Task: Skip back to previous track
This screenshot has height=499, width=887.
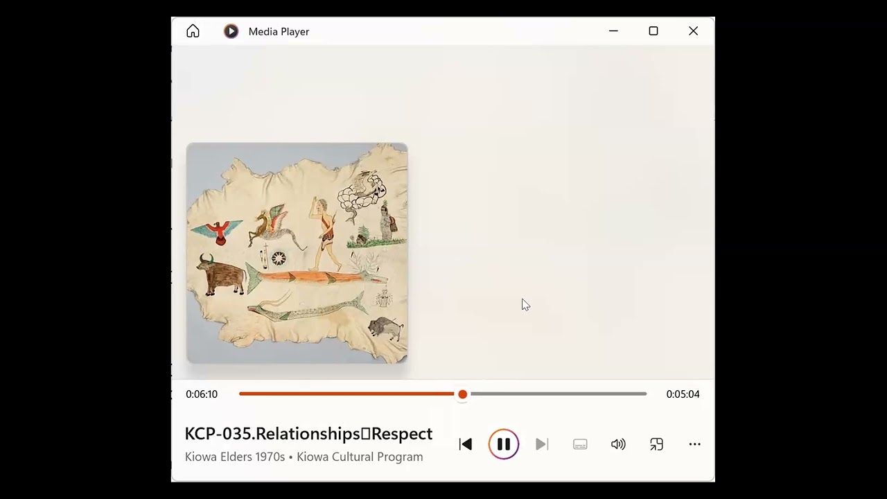Action: click(466, 444)
